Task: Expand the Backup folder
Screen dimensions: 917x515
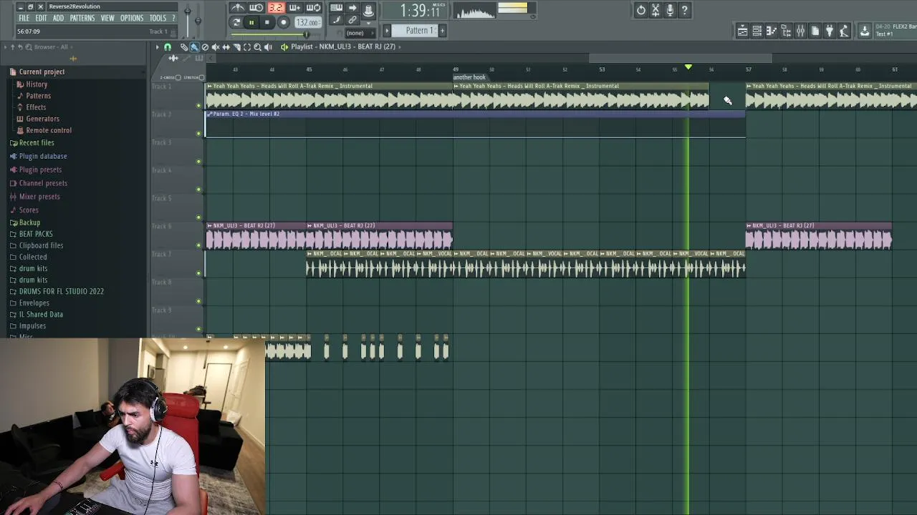Action: (x=29, y=222)
